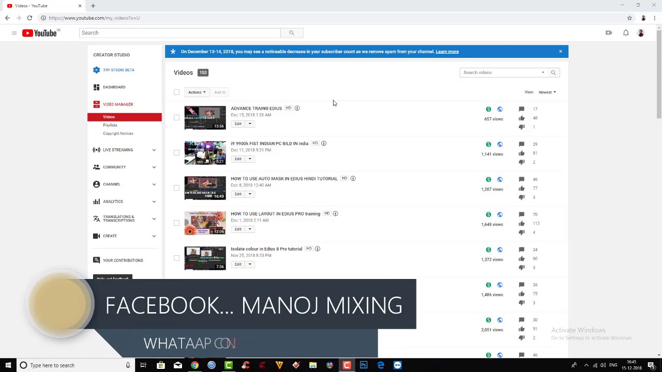This screenshot has height=372, width=662.
Task: Open Windows Start menu
Action: [8, 365]
